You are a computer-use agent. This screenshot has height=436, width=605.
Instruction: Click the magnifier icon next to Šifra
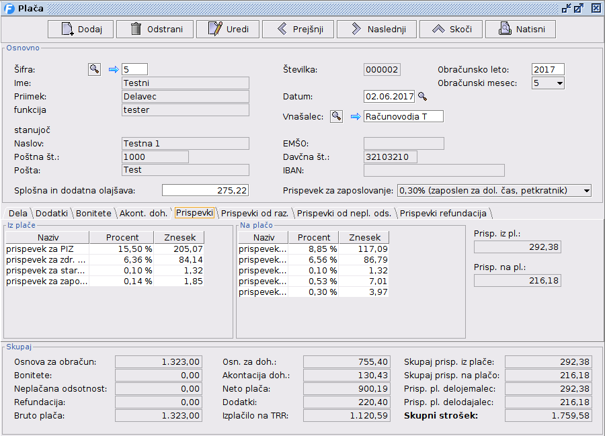[94, 69]
